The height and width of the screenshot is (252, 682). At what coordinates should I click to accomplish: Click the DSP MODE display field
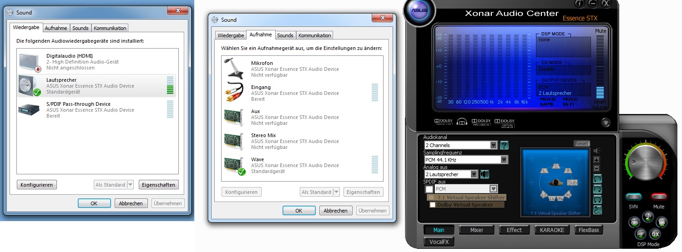[x=564, y=47]
